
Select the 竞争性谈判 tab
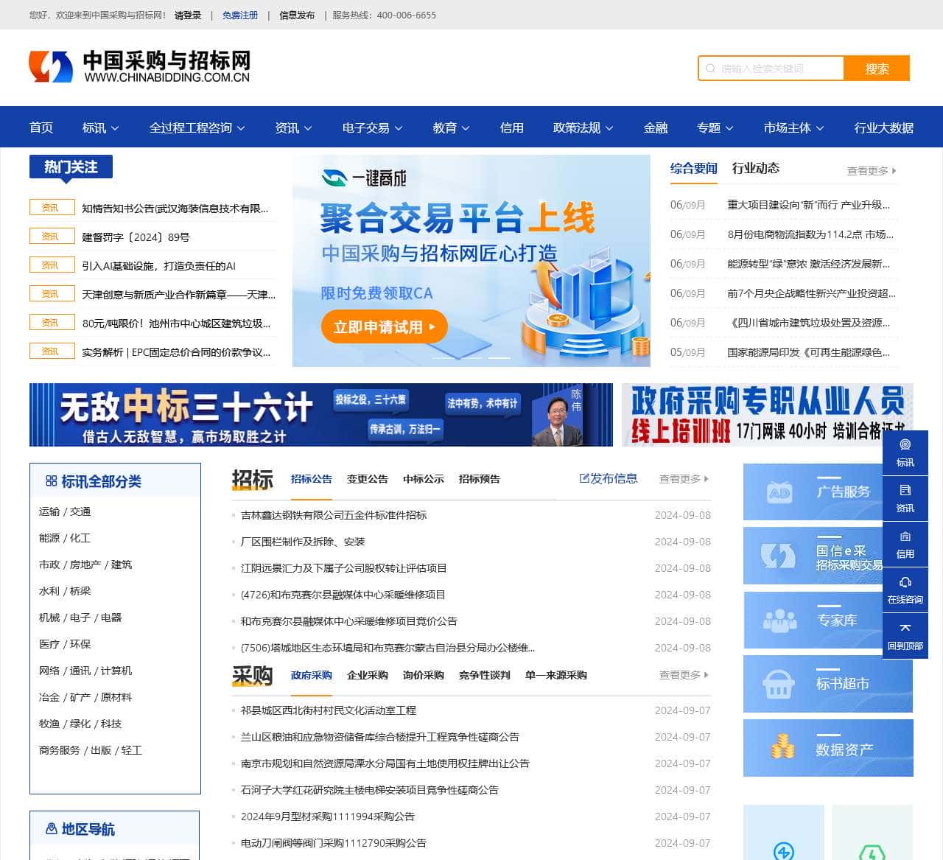point(484,675)
